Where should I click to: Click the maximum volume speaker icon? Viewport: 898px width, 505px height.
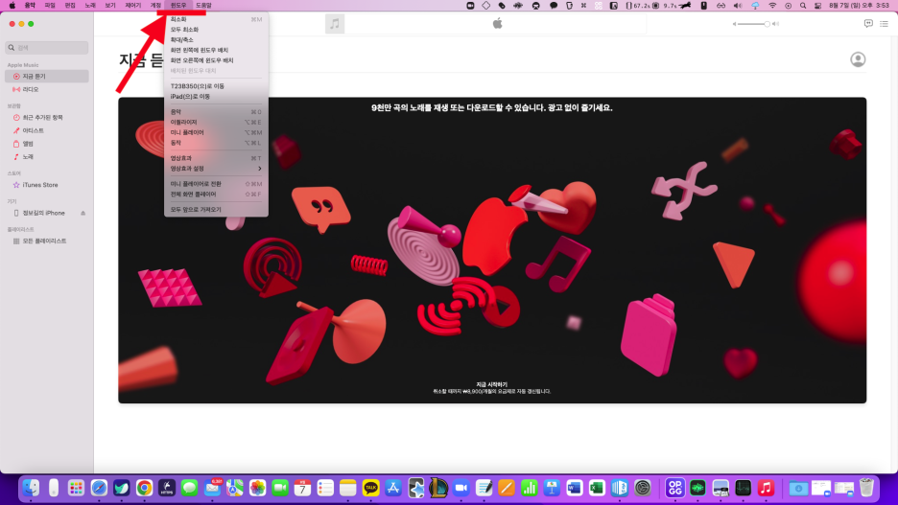click(775, 24)
